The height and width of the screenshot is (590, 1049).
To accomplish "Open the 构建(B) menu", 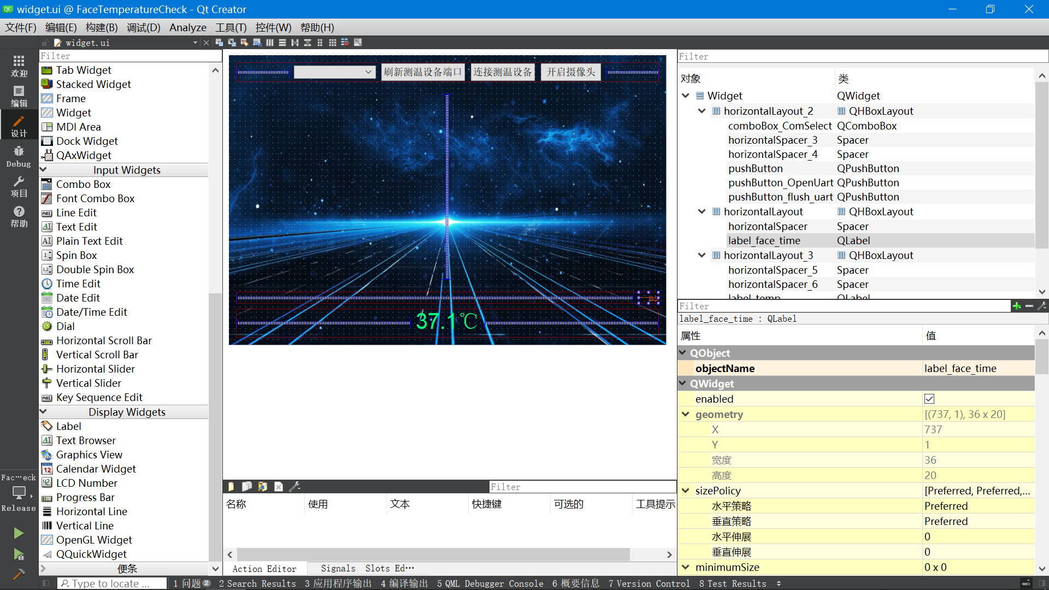I will pyautogui.click(x=101, y=27).
